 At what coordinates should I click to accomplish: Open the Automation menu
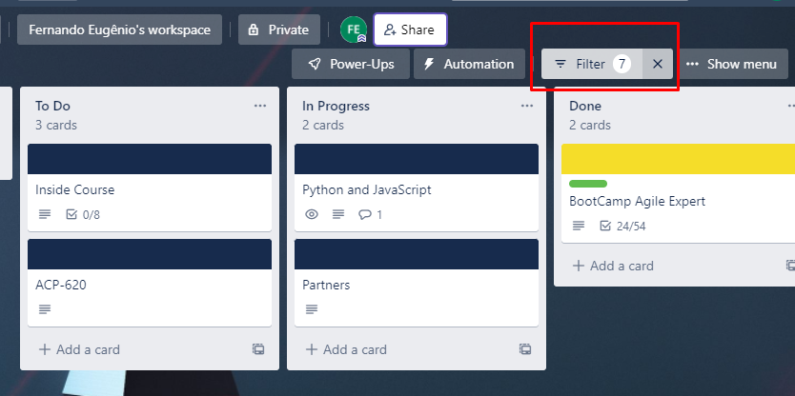point(469,64)
